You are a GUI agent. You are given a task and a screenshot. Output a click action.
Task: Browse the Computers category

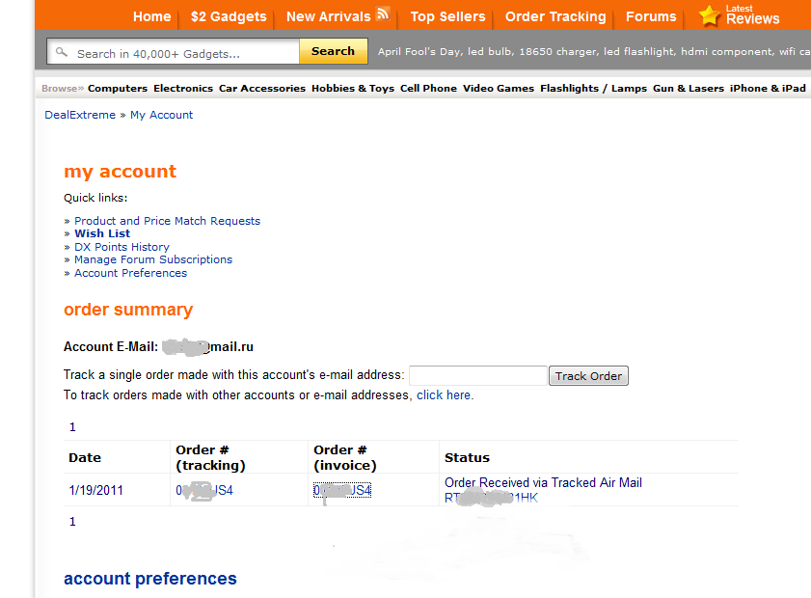[x=118, y=89]
